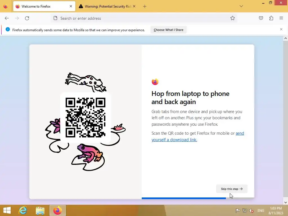The width and height of the screenshot is (288, 216).
Task: Go forward one page
Action: pyautogui.click(x=17, y=18)
